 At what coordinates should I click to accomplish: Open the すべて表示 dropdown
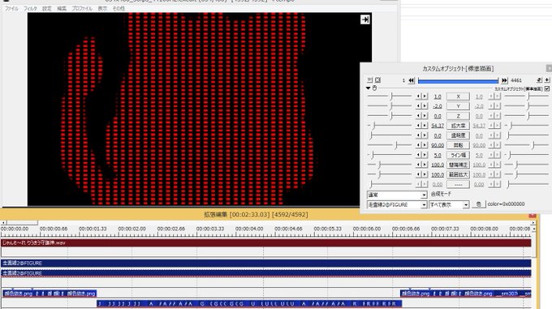point(449,204)
